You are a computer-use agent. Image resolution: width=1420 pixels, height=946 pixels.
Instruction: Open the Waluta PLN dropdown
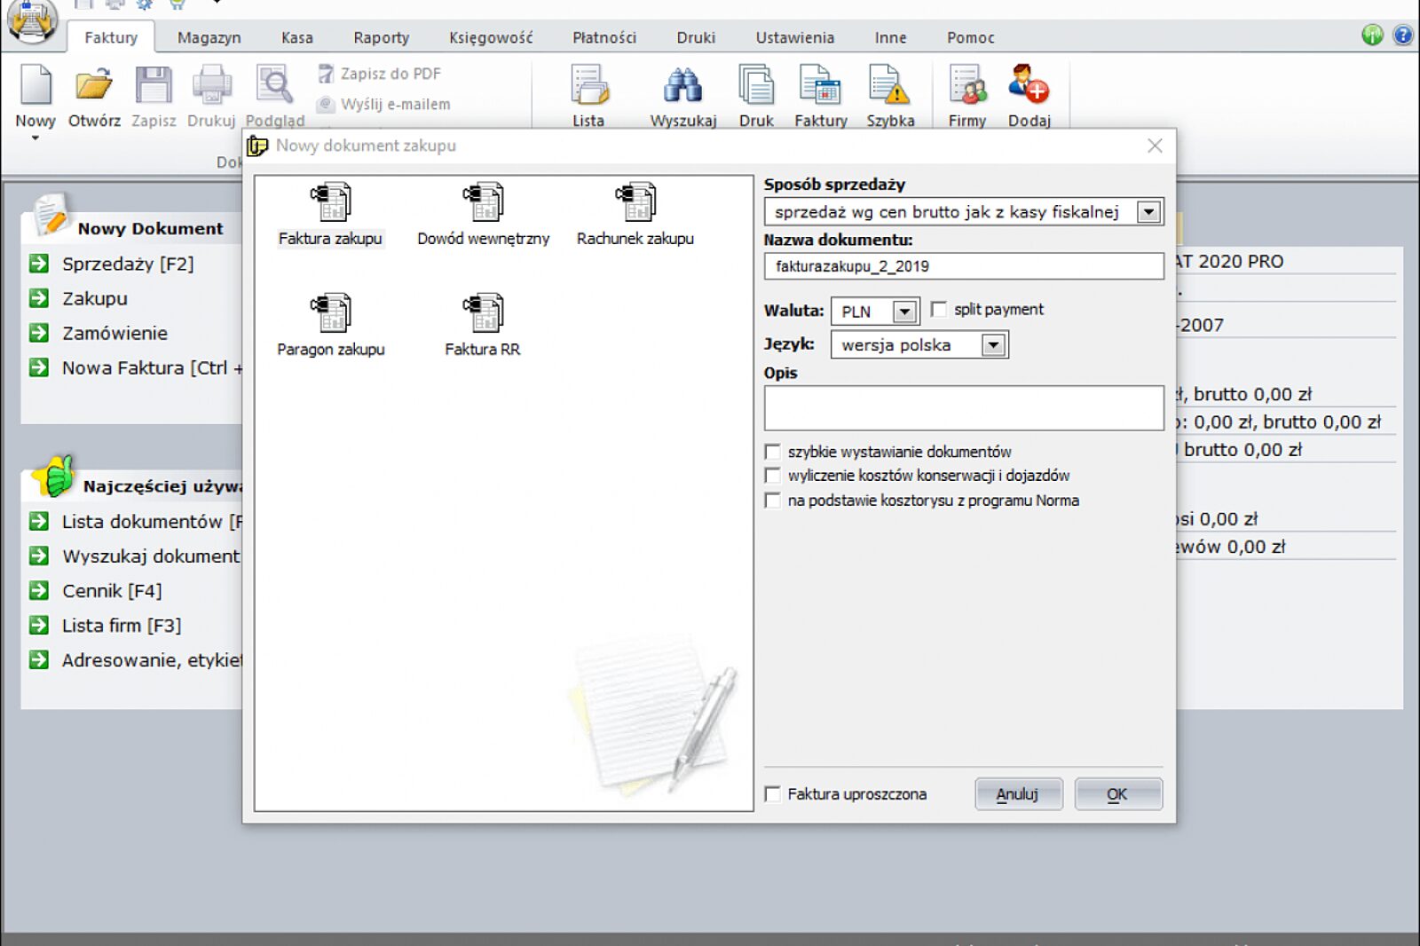pyautogui.click(x=903, y=311)
